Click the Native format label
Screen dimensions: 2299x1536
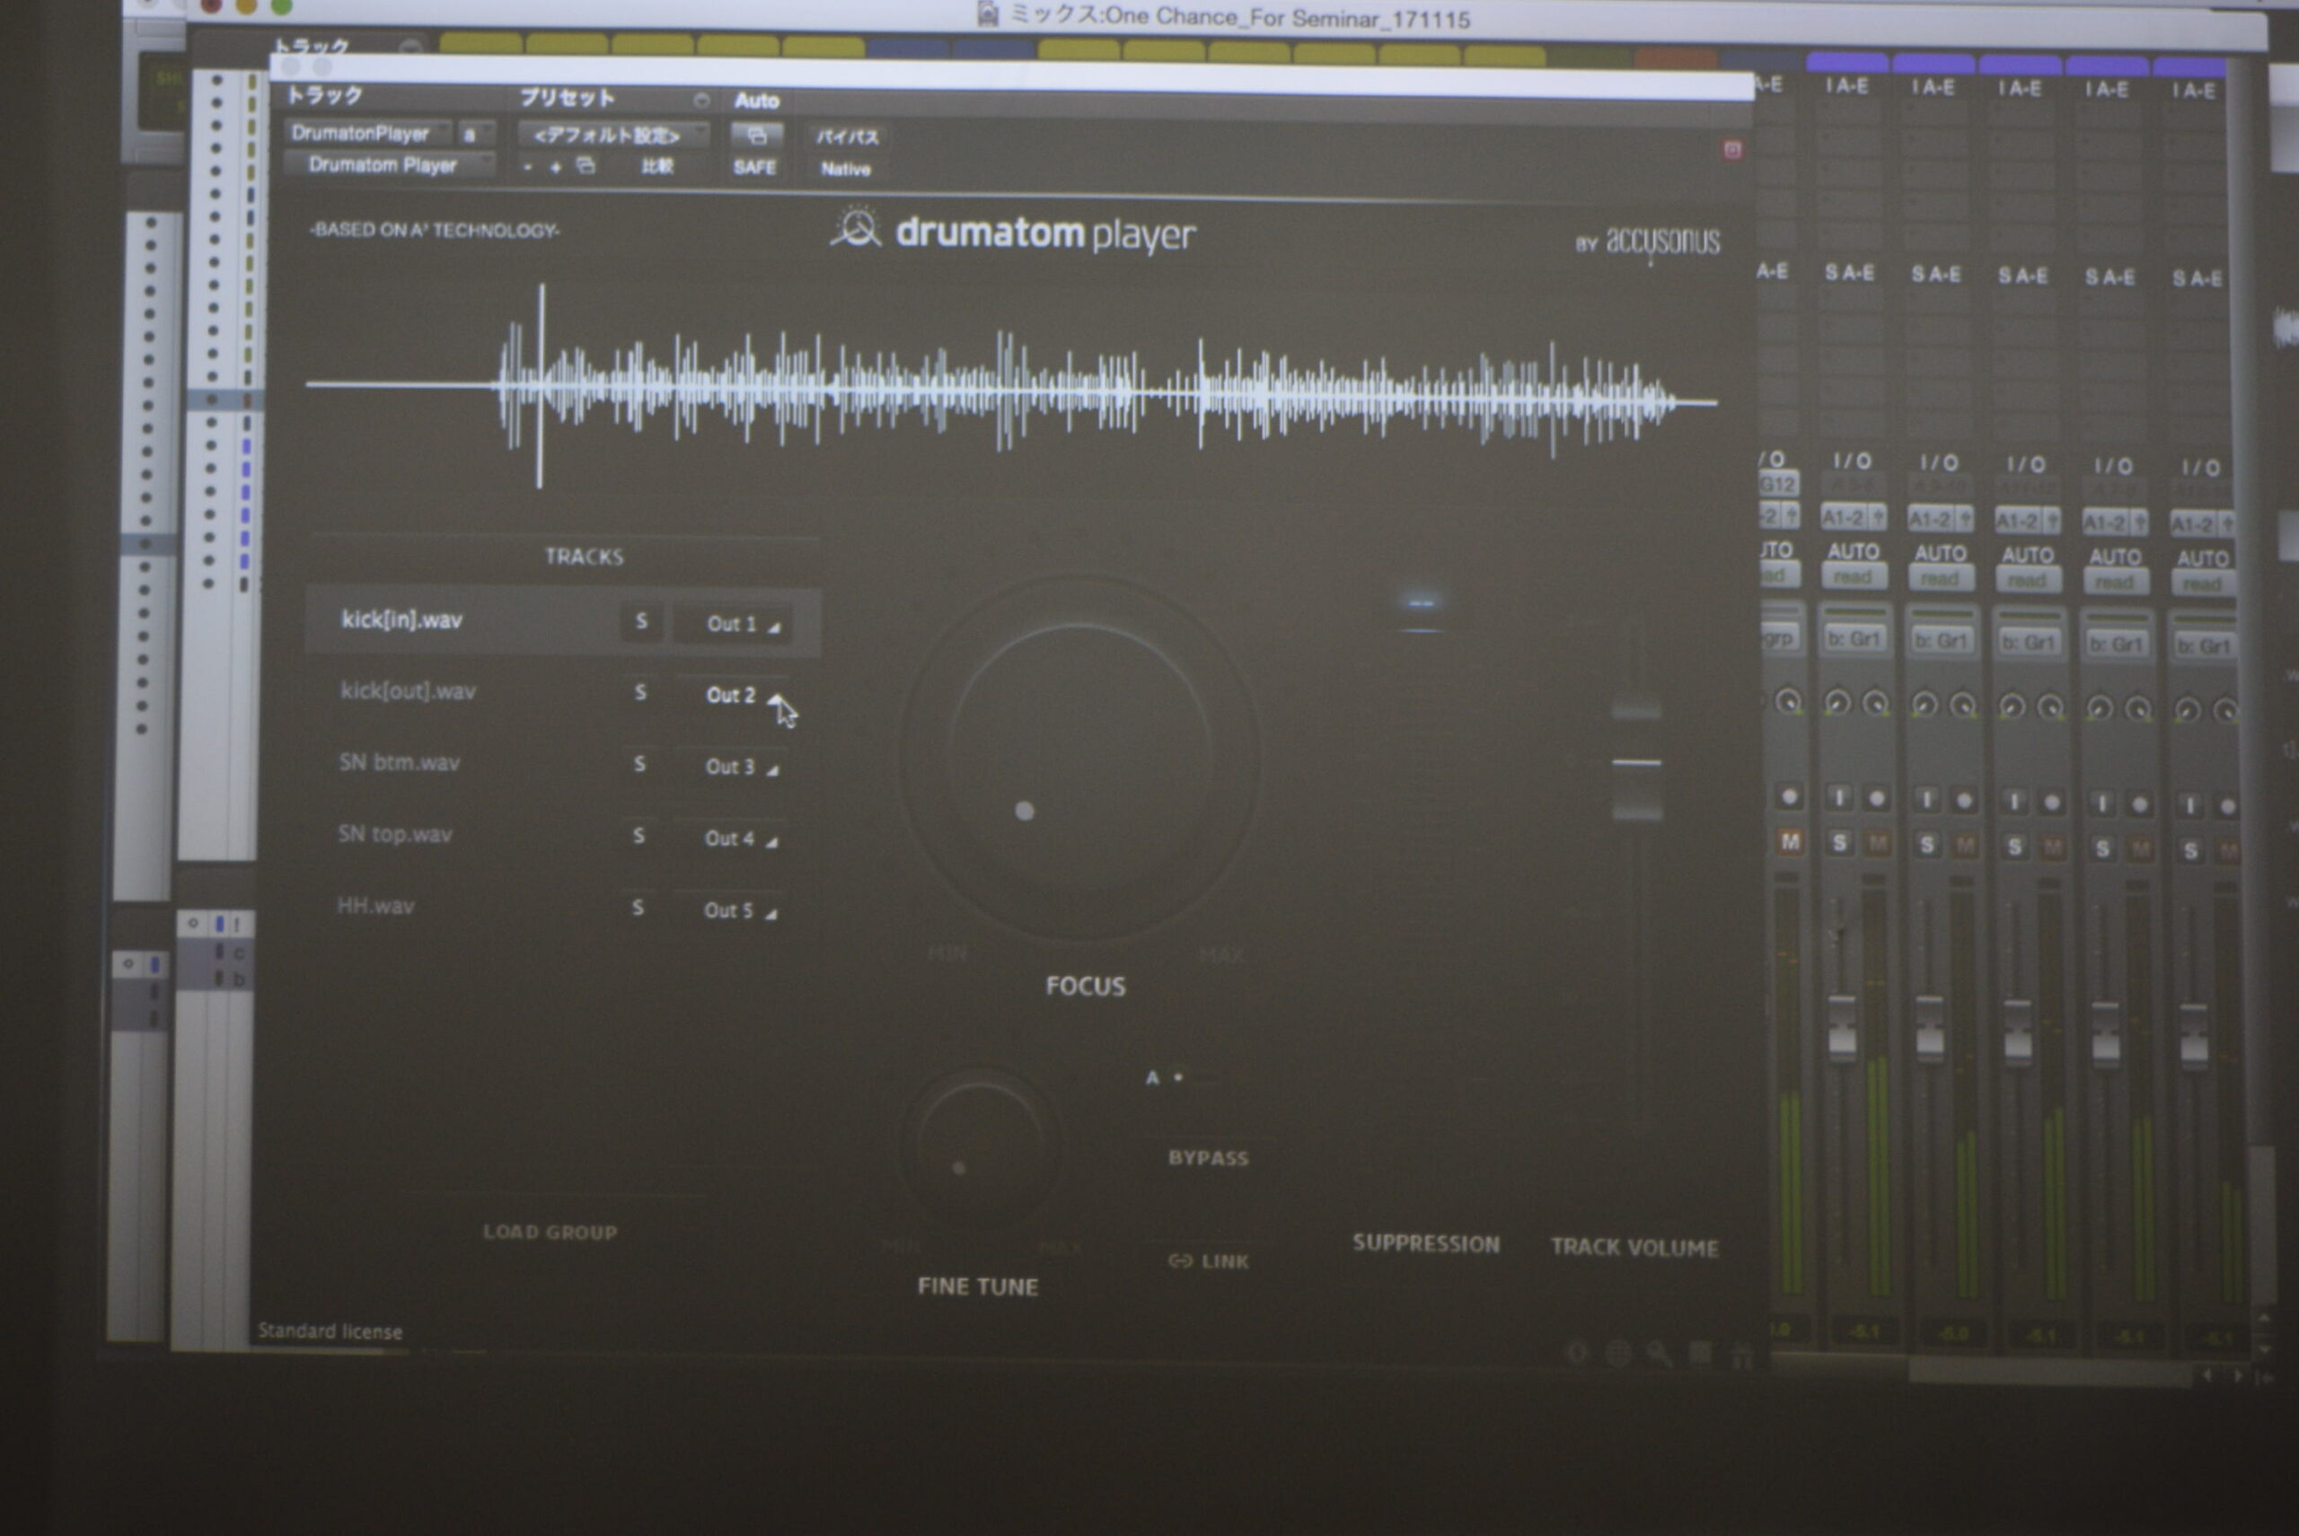pyautogui.click(x=846, y=169)
